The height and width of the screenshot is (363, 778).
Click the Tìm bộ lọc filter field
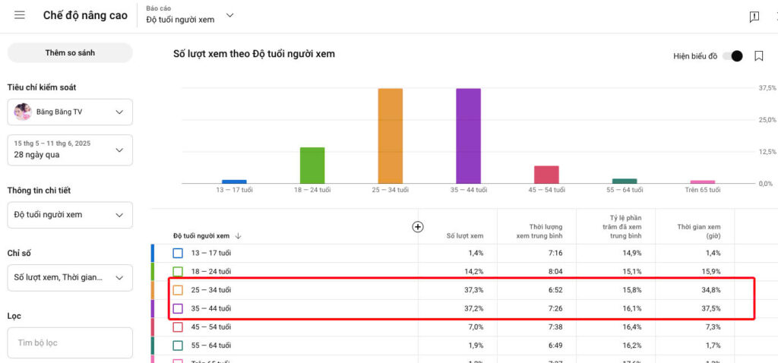(x=70, y=343)
